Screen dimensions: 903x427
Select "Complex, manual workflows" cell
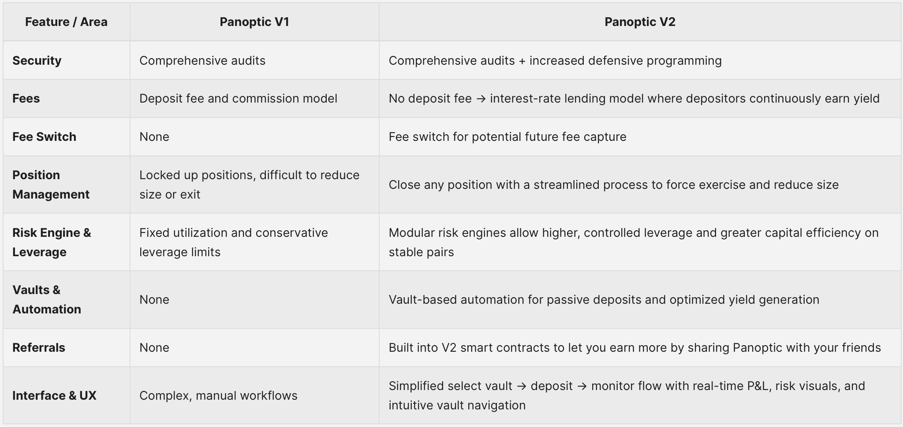218,395
